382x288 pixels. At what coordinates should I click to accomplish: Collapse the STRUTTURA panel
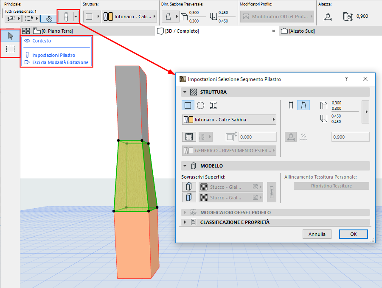pos(185,92)
